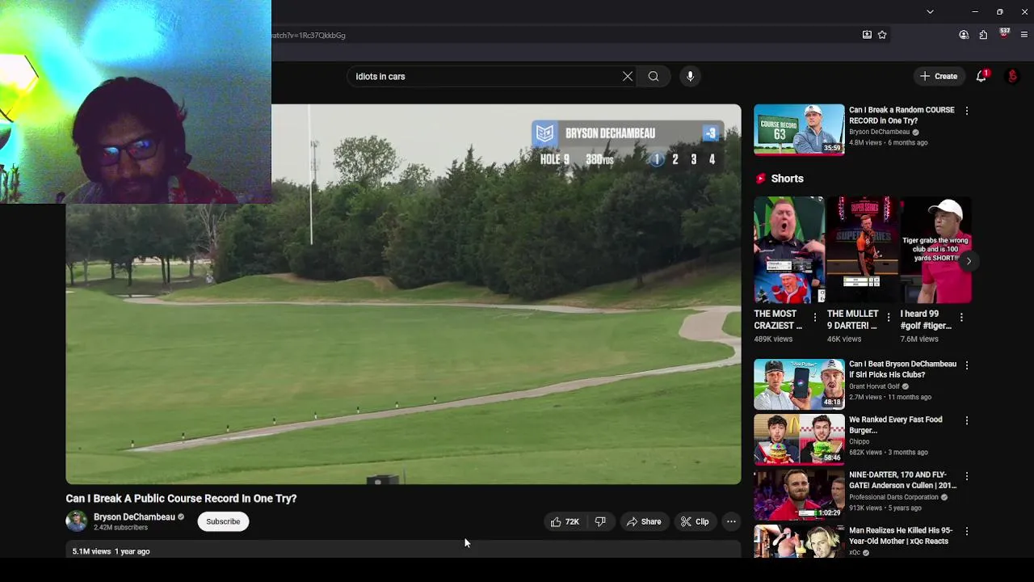Image resolution: width=1034 pixels, height=582 pixels.
Task: Open options menu for Random COURSE RECORD video
Action: 967,111
